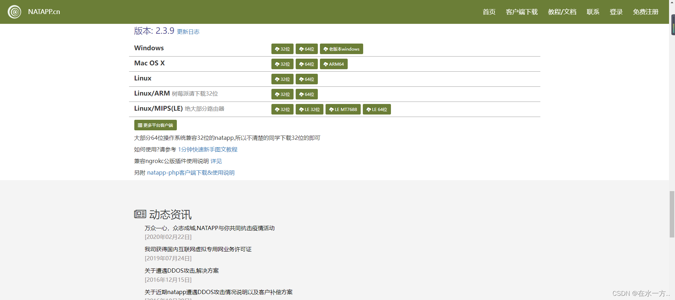This screenshot has width=675, height=300.
Task: Download LE 64位 MIPS client
Action: pos(377,109)
